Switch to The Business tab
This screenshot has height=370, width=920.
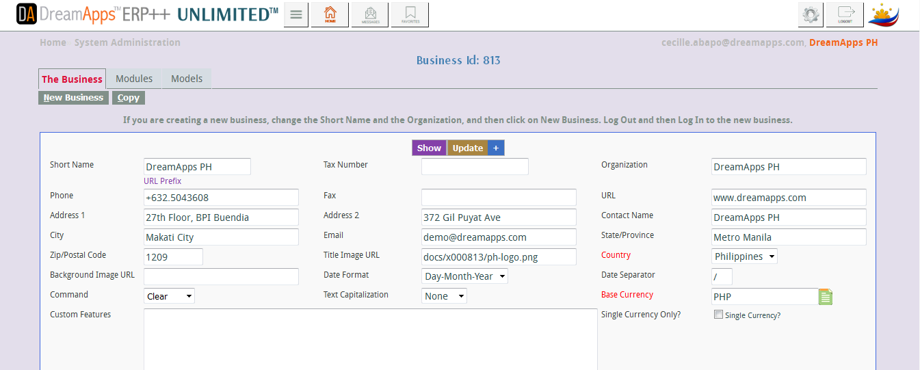[72, 79]
